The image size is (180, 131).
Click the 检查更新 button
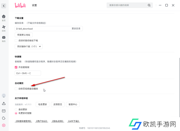(x=42, y=104)
